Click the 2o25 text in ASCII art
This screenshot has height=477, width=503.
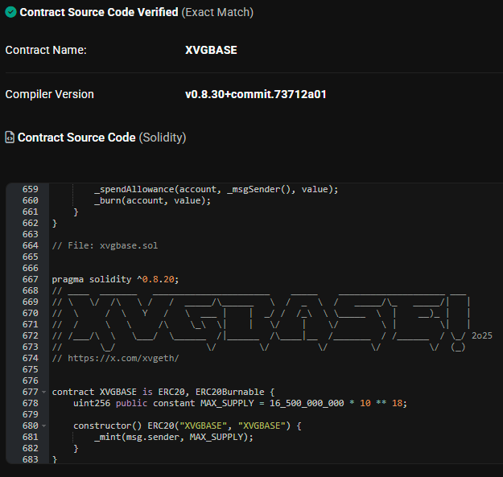[482, 335]
